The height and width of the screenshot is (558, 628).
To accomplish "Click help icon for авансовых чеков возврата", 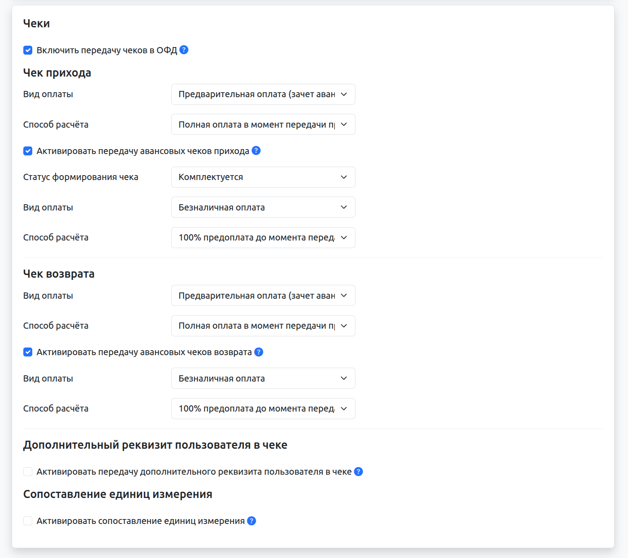I will point(259,352).
